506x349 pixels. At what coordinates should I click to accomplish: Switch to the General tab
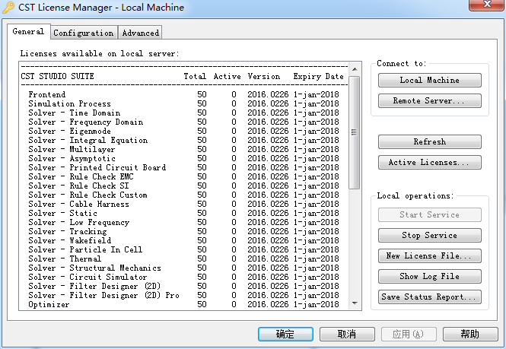pyautogui.click(x=28, y=32)
